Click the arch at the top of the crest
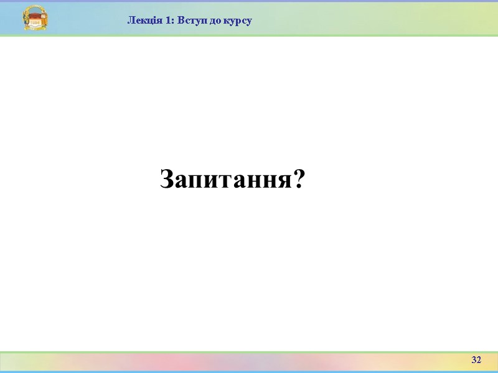This screenshot has height=373, width=498. point(34,8)
